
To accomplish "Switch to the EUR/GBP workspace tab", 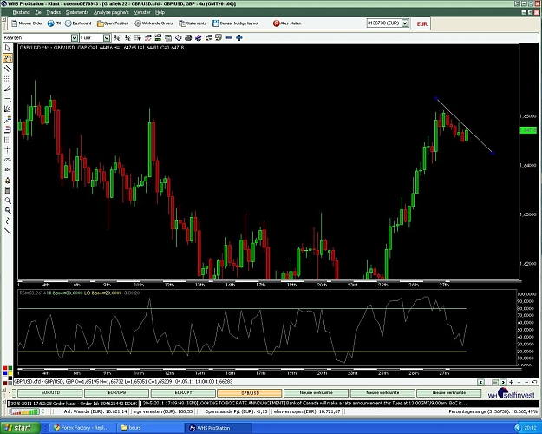I will (117, 393).
